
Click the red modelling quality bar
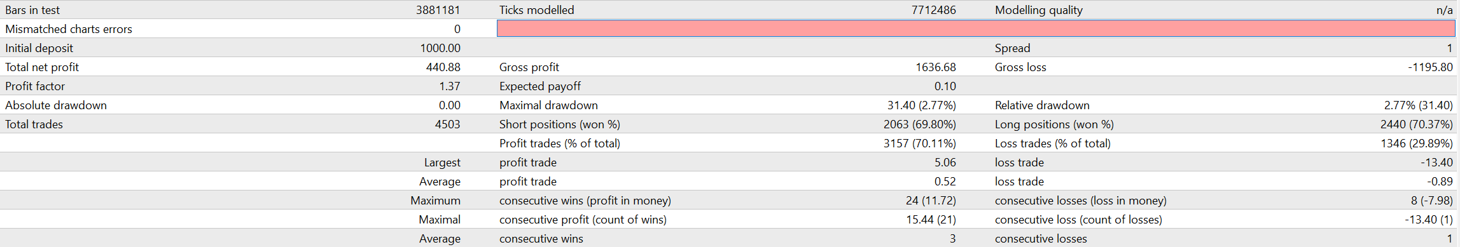point(977,29)
